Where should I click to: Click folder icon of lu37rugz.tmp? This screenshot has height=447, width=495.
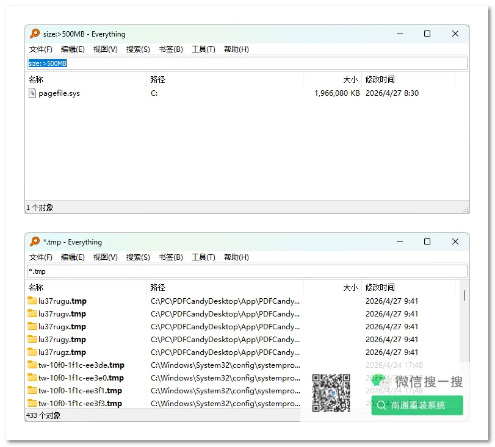tap(32, 352)
